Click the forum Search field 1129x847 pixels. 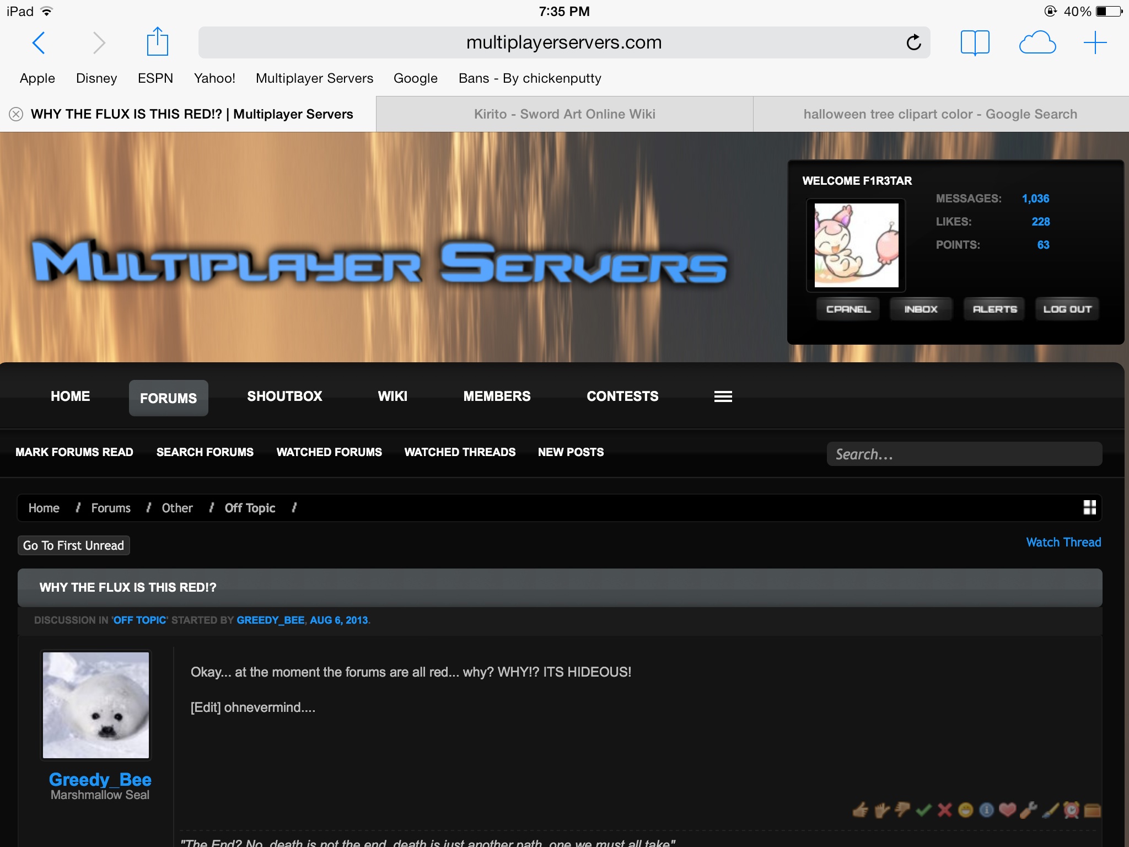[x=964, y=454]
